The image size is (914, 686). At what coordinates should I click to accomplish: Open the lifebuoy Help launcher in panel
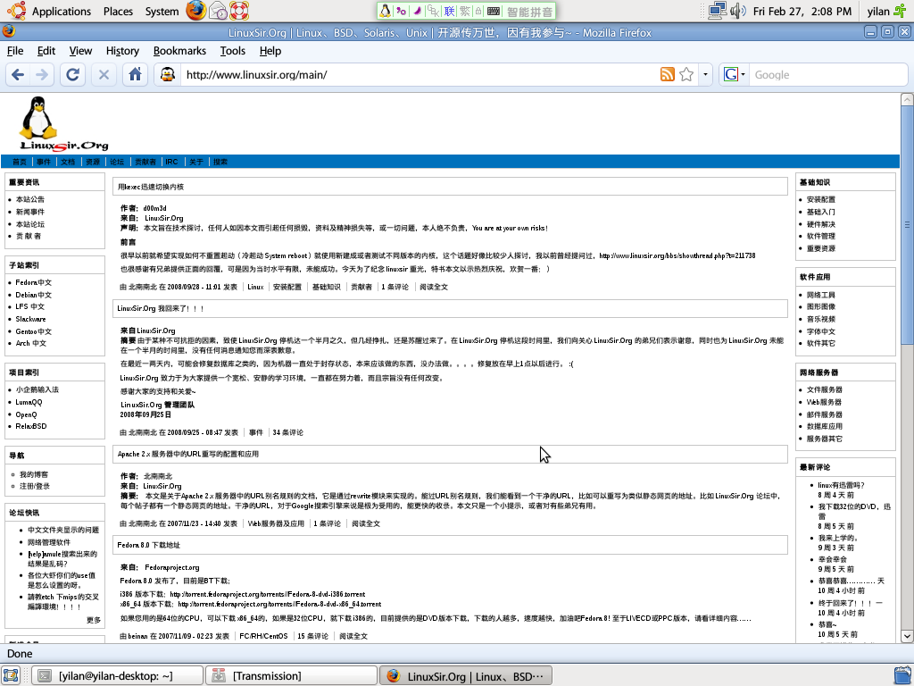(239, 11)
